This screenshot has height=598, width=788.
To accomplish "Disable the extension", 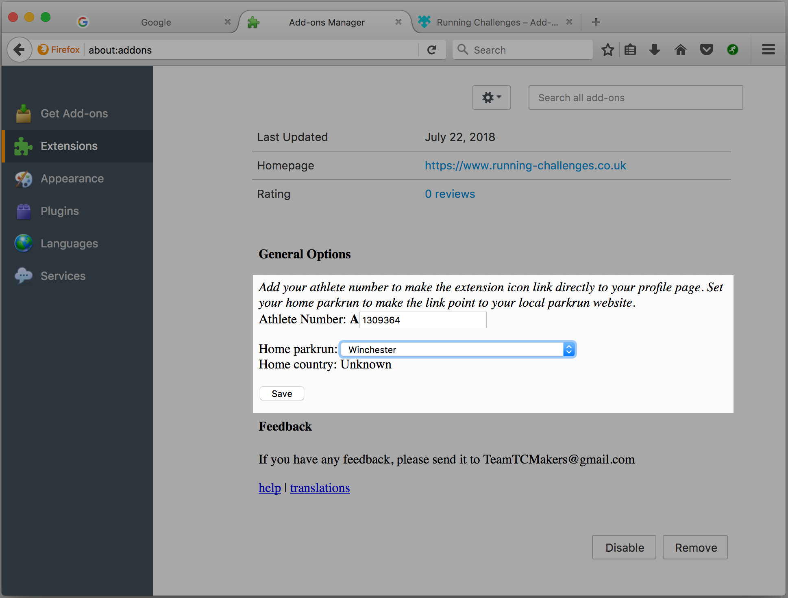I will tap(624, 548).
